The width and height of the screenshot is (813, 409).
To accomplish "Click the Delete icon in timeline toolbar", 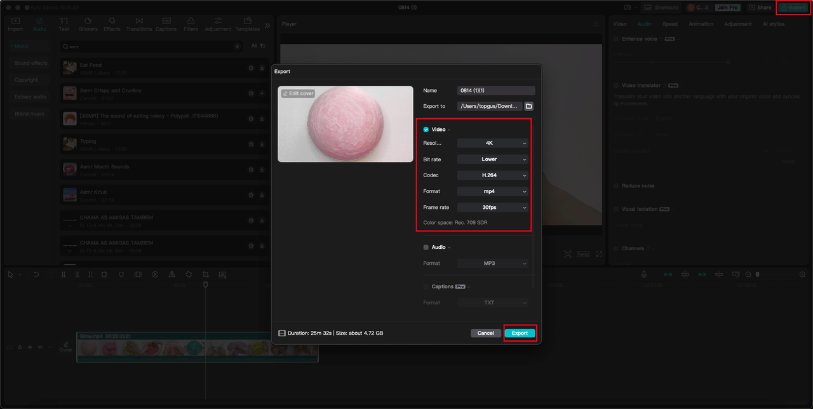I will 104,274.
